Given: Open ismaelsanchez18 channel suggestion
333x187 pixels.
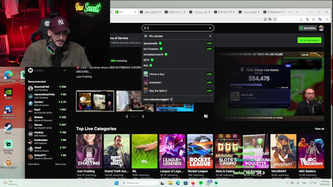Looking at the screenshot, I should coord(178,55).
